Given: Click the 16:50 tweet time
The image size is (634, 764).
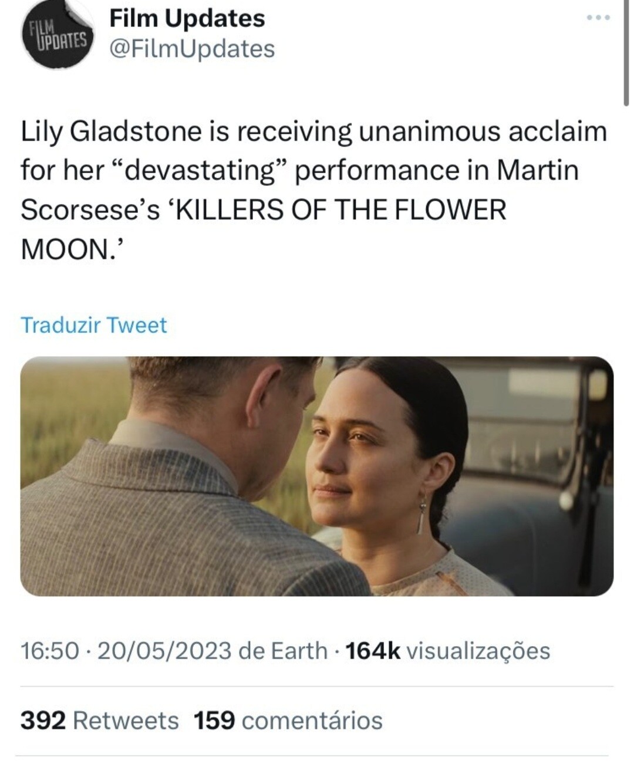Looking at the screenshot, I should (x=49, y=650).
